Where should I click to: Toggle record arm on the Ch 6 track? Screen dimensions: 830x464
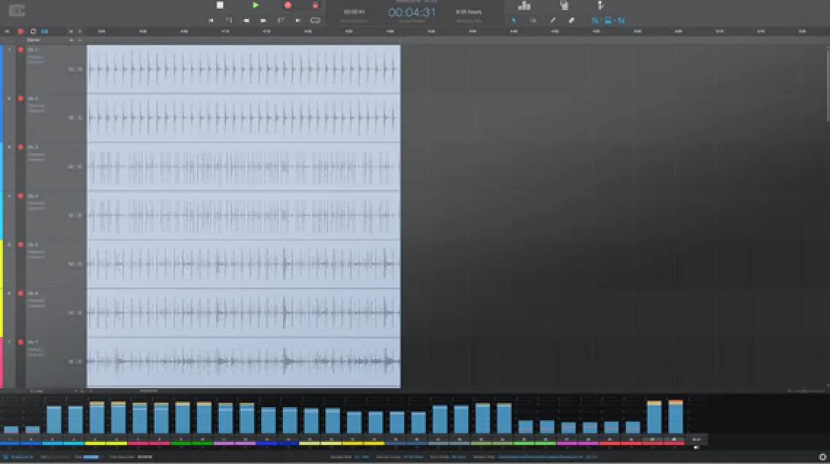coord(20,293)
